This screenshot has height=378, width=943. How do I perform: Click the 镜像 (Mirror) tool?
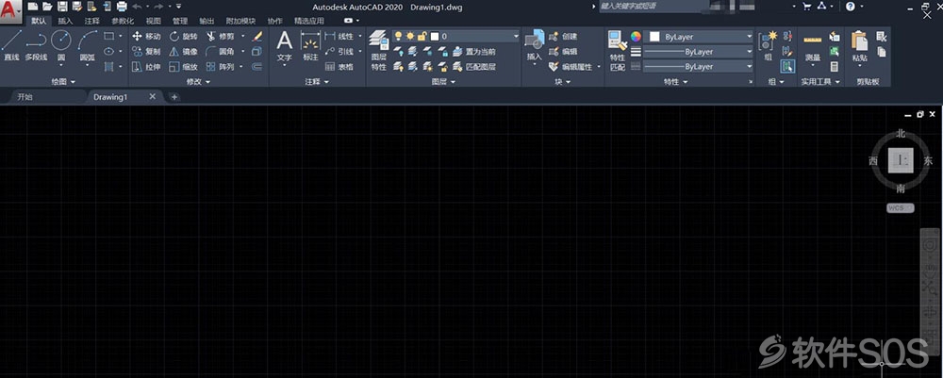[183, 52]
